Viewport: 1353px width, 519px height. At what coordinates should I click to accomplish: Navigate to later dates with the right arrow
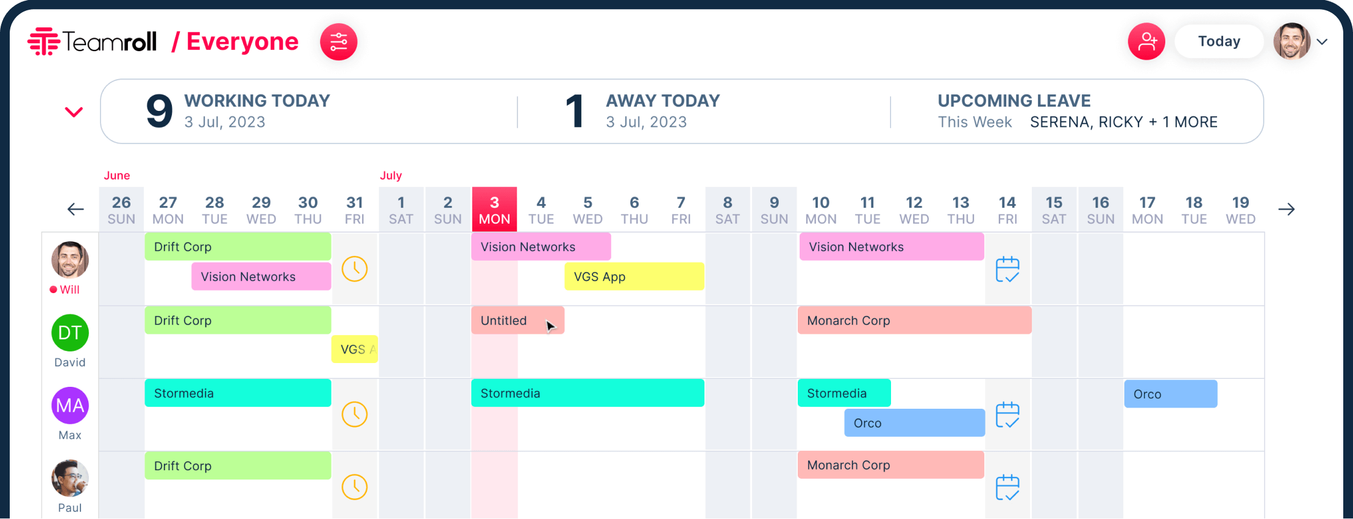point(1287,209)
